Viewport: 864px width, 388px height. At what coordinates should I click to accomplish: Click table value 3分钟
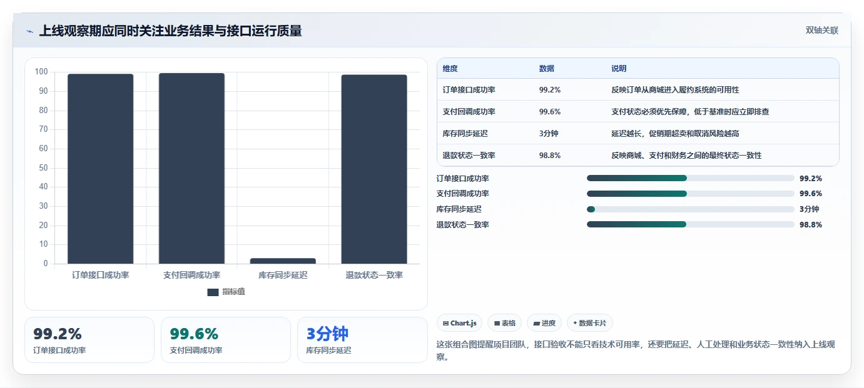coord(548,134)
